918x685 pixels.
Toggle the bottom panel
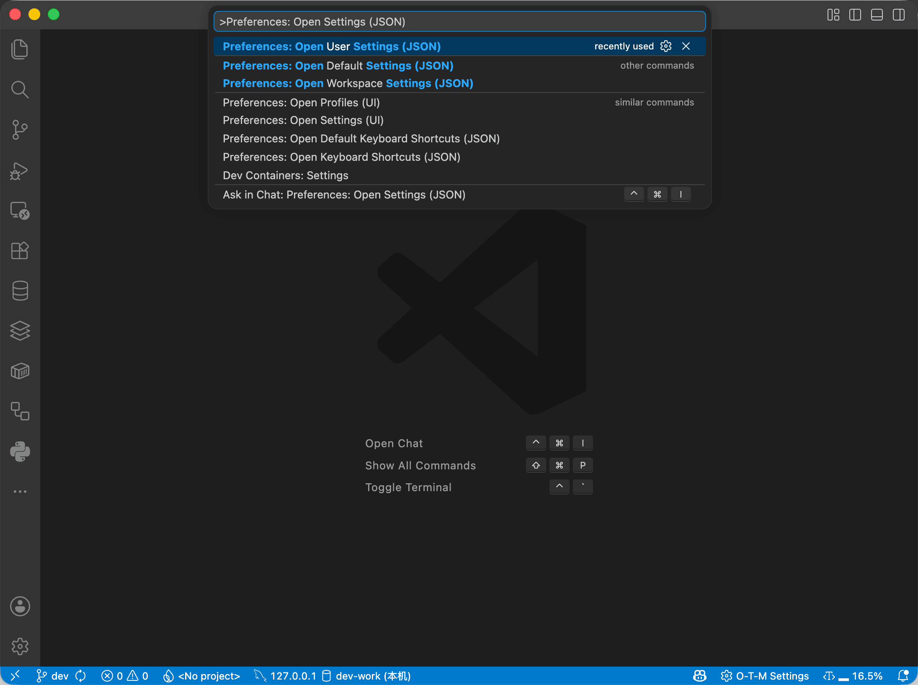[877, 15]
